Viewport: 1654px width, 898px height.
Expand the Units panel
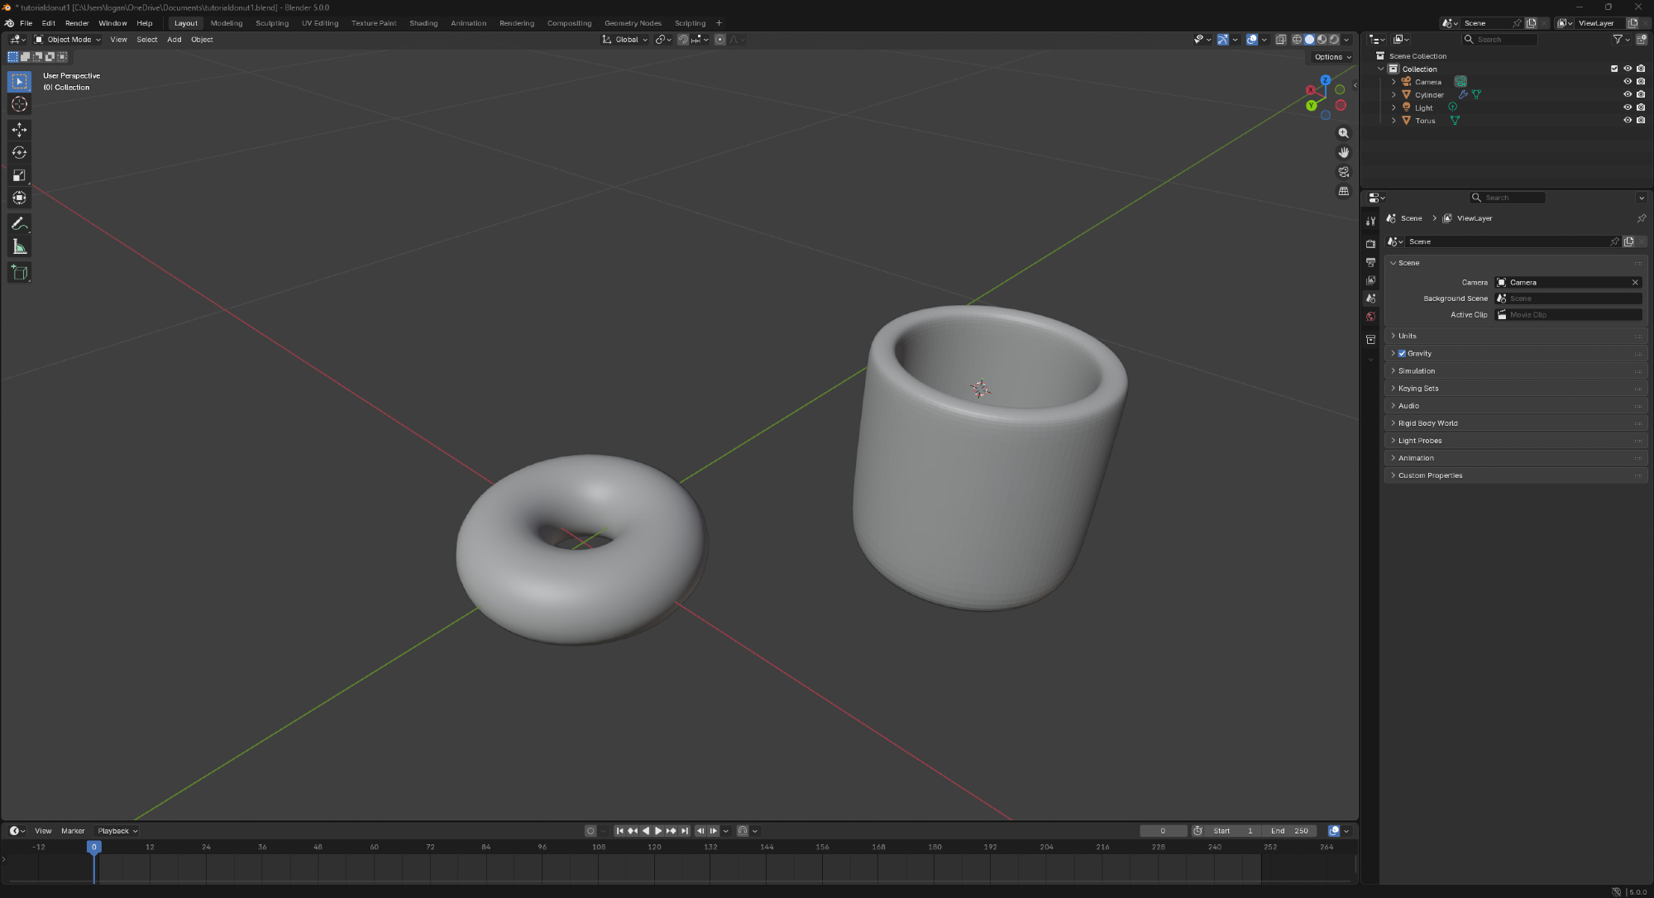[x=1407, y=337]
